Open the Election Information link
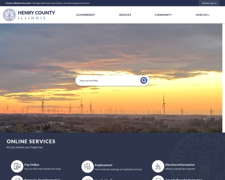This screenshot has width=225, height=180. (180, 165)
